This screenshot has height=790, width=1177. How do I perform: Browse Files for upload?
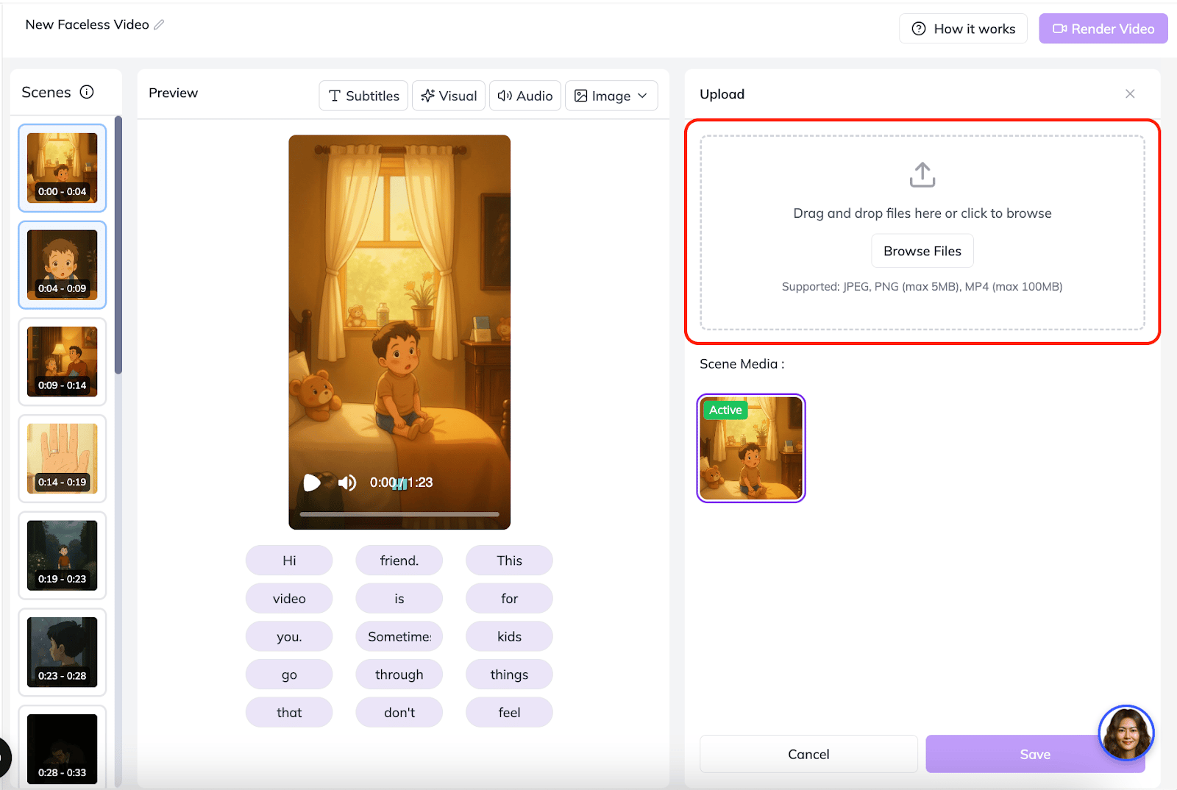922,251
